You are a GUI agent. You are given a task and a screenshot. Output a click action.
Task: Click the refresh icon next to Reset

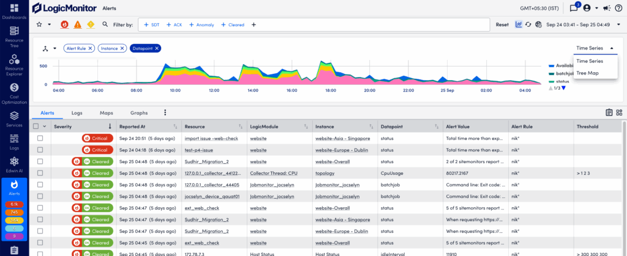click(x=528, y=24)
